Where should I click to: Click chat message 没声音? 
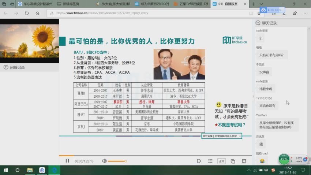pos(264,72)
